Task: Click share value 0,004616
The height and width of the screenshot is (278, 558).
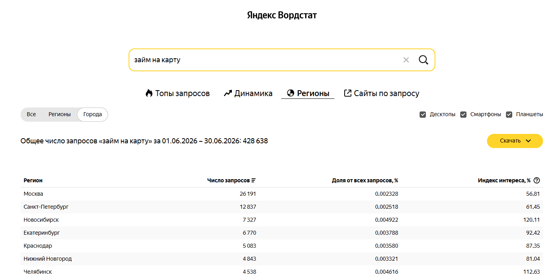Action: coord(386,272)
